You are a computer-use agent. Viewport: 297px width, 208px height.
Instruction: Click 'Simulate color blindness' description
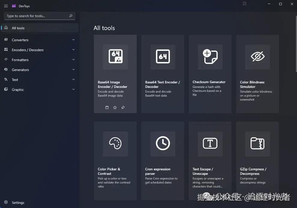[256, 95]
